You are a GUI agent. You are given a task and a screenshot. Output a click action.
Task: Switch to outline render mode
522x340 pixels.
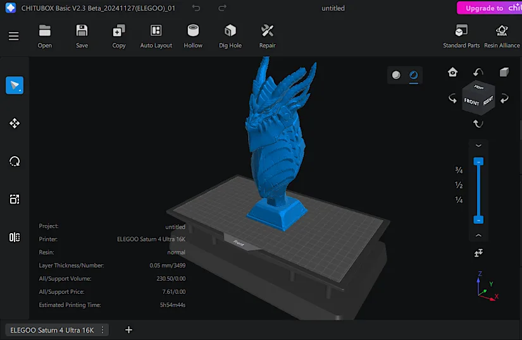click(x=413, y=75)
